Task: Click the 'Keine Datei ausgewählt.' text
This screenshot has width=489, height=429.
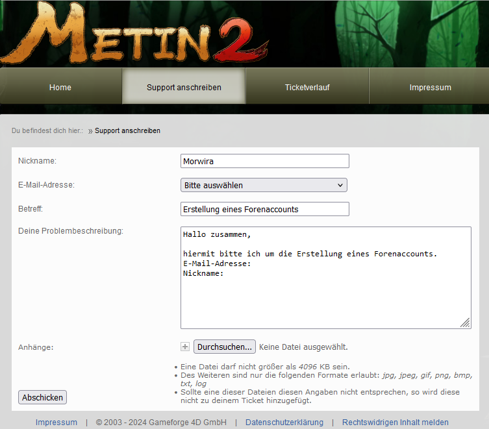Action: [x=303, y=347]
